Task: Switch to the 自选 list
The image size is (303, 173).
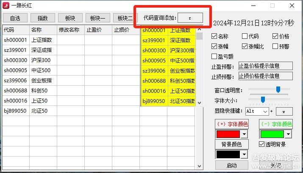Action: click(x=15, y=18)
